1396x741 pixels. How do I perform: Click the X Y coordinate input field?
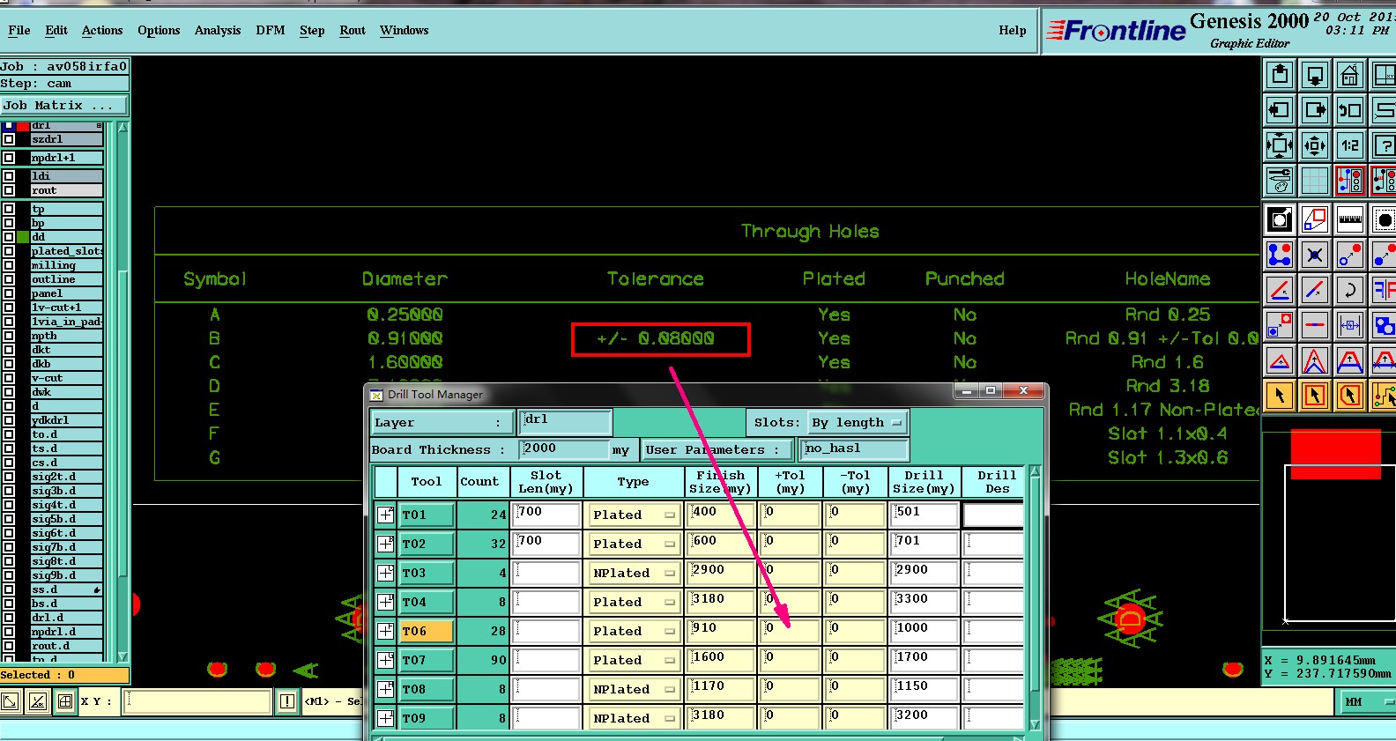tap(197, 701)
